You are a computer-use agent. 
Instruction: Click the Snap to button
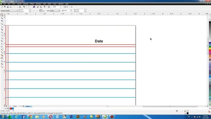[x=66, y=7]
